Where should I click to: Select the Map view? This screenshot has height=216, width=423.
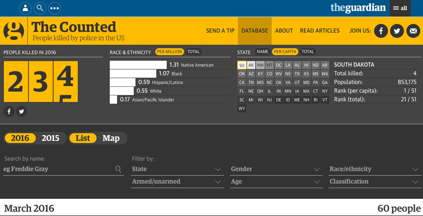111,138
